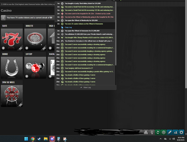The height and width of the screenshot is (142, 187).
Task: Select the 'You spun the Wheel of Mediocrity' entry
Action: click(x=85, y=20)
